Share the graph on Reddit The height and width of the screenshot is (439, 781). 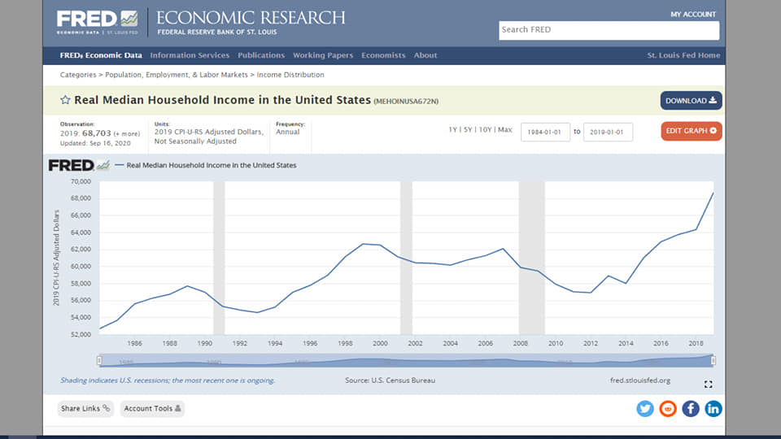coord(668,408)
